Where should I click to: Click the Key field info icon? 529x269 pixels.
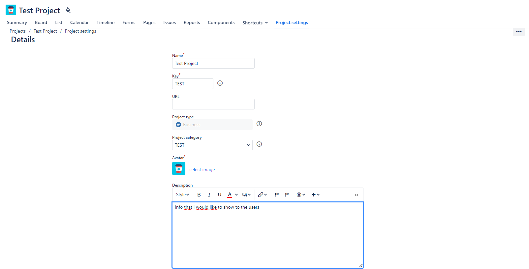[220, 83]
